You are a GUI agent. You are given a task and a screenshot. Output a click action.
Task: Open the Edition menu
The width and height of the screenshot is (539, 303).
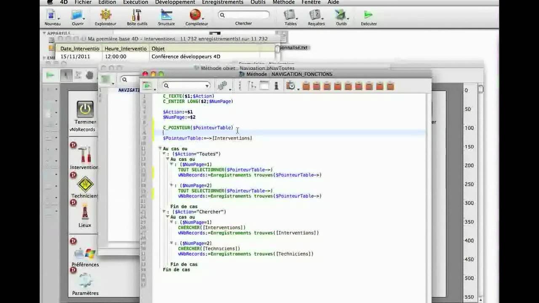(x=107, y=2)
